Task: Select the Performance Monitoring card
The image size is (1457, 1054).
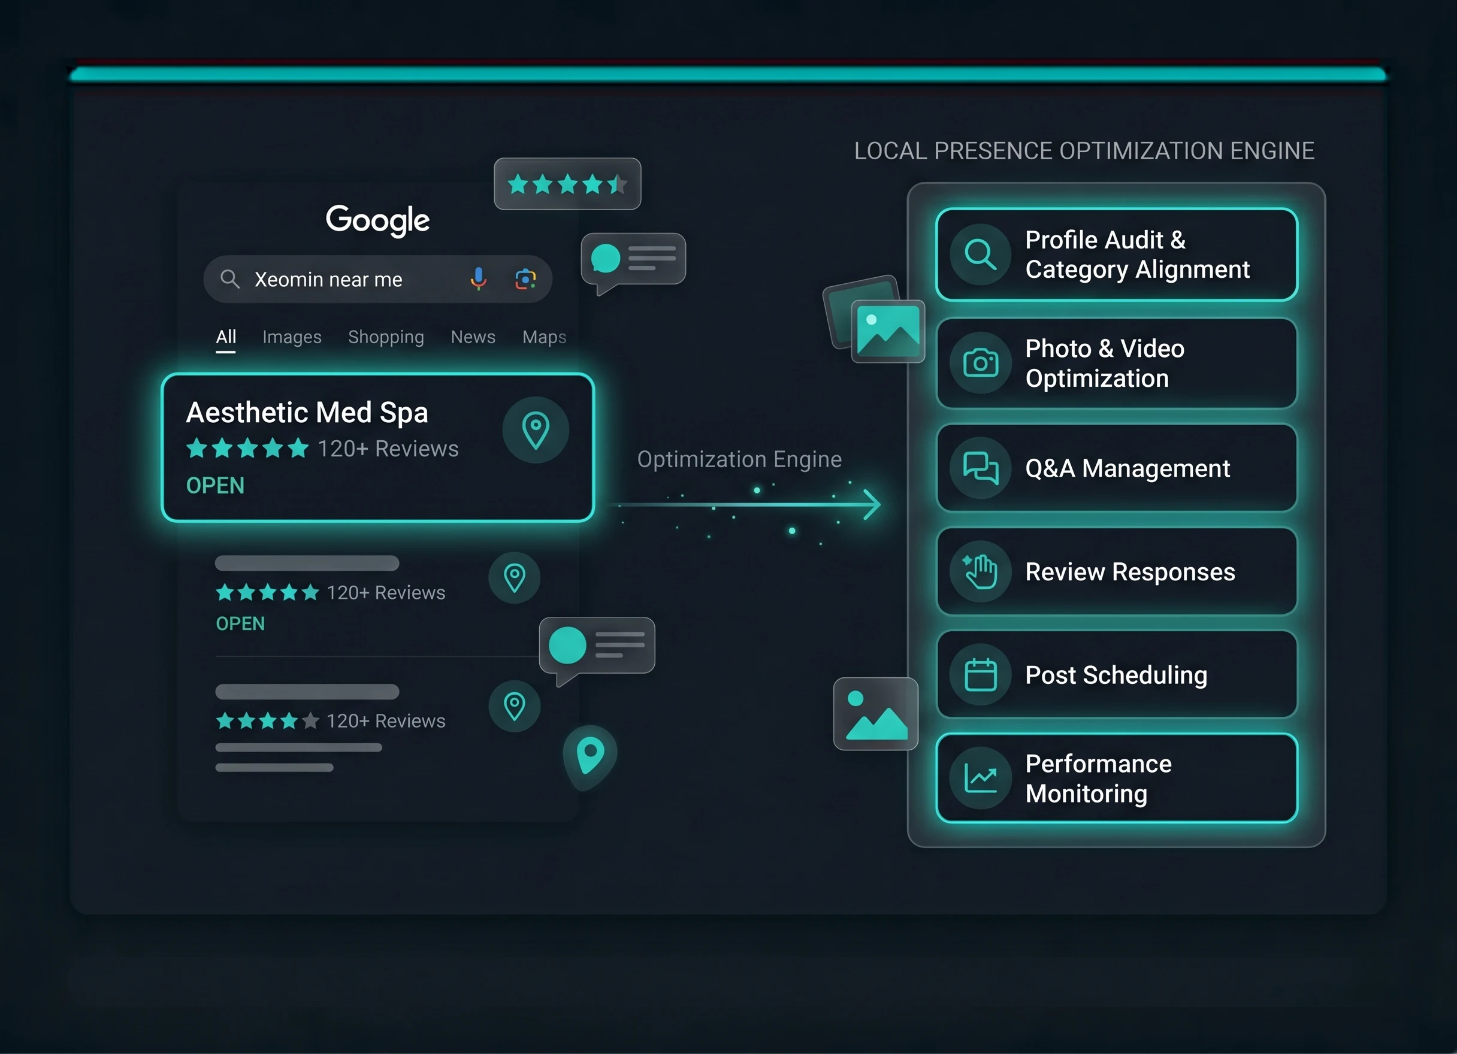Action: pos(1117,778)
